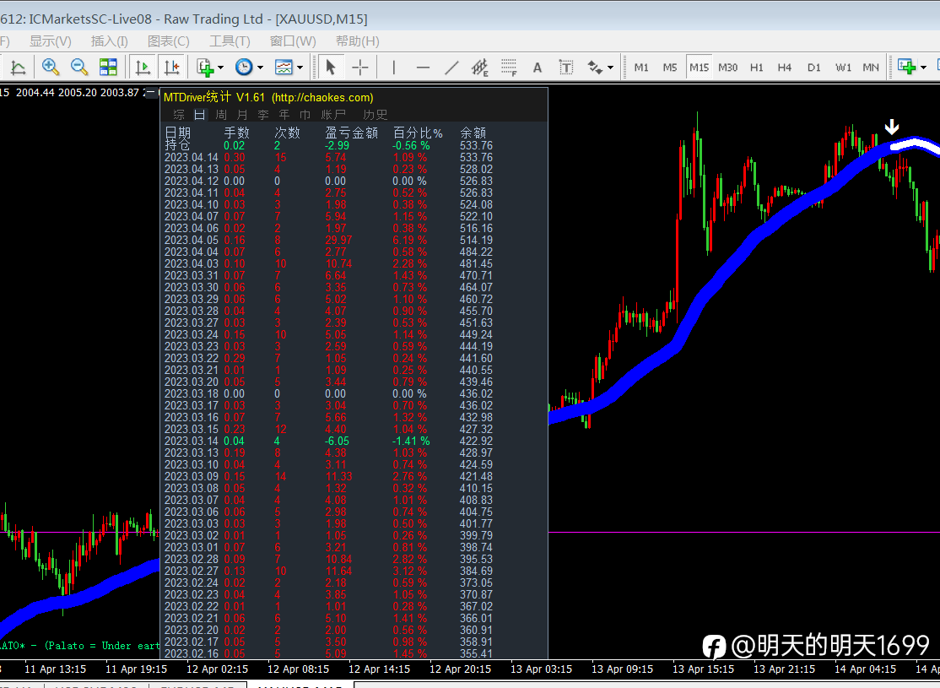The height and width of the screenshot is (688, 940).
Task: Open the http://chaokes.com link
Action: [x=322, y=98]
